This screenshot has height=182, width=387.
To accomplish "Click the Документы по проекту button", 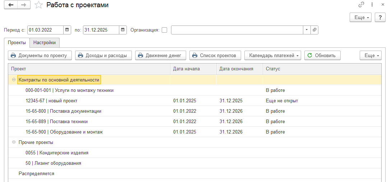I will [40, 55].
